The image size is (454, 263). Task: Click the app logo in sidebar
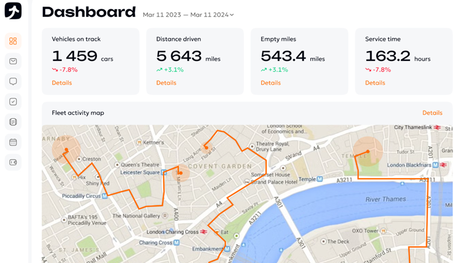(13, 11)
